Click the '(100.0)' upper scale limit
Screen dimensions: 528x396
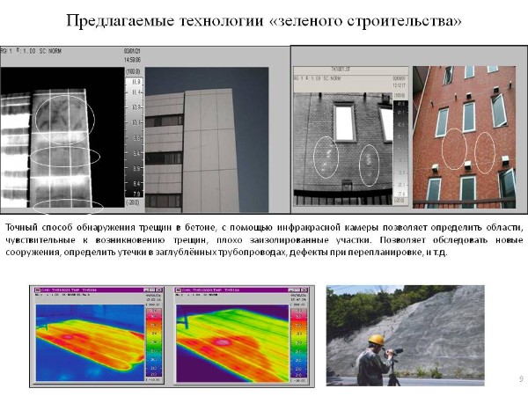(x=133, y=71)
